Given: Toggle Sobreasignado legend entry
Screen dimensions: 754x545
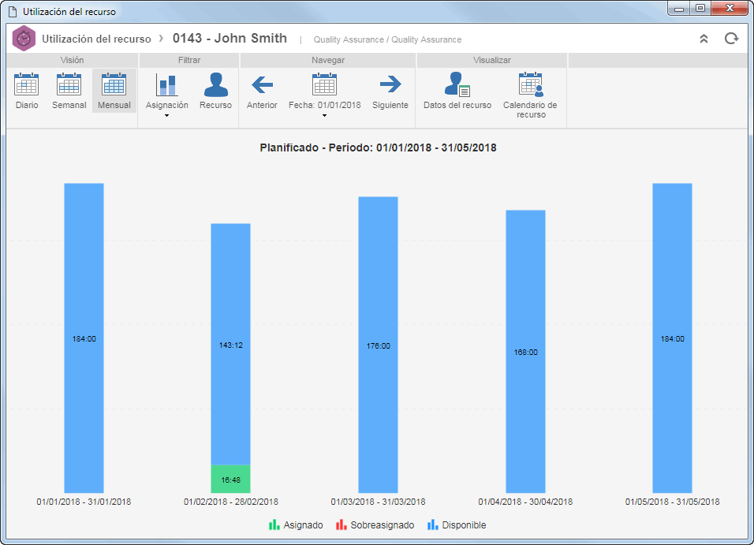Looking at the screenshot, I should click(375, 524).
